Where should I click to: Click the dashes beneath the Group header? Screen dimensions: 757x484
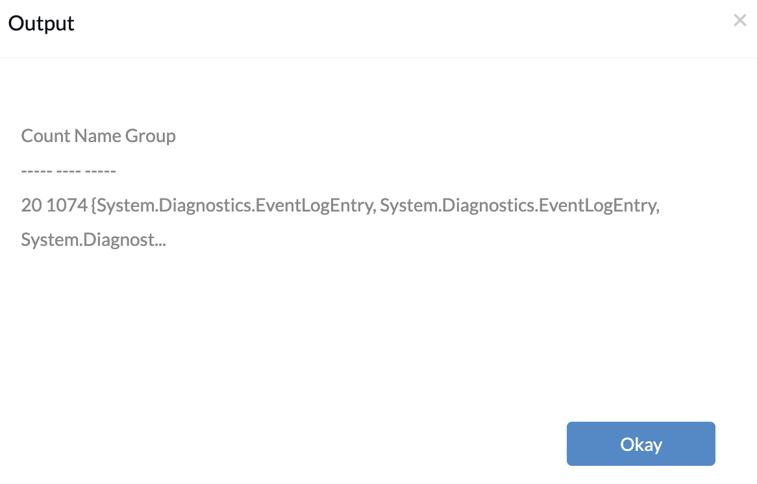(101, 171)
